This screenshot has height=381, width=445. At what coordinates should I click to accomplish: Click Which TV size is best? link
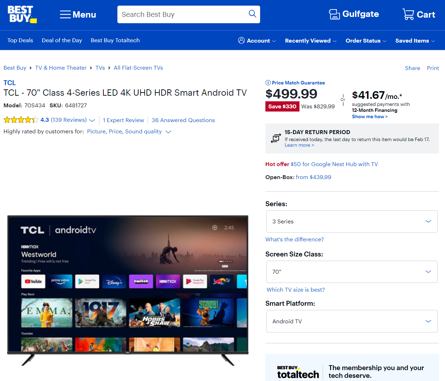(296, 290)
